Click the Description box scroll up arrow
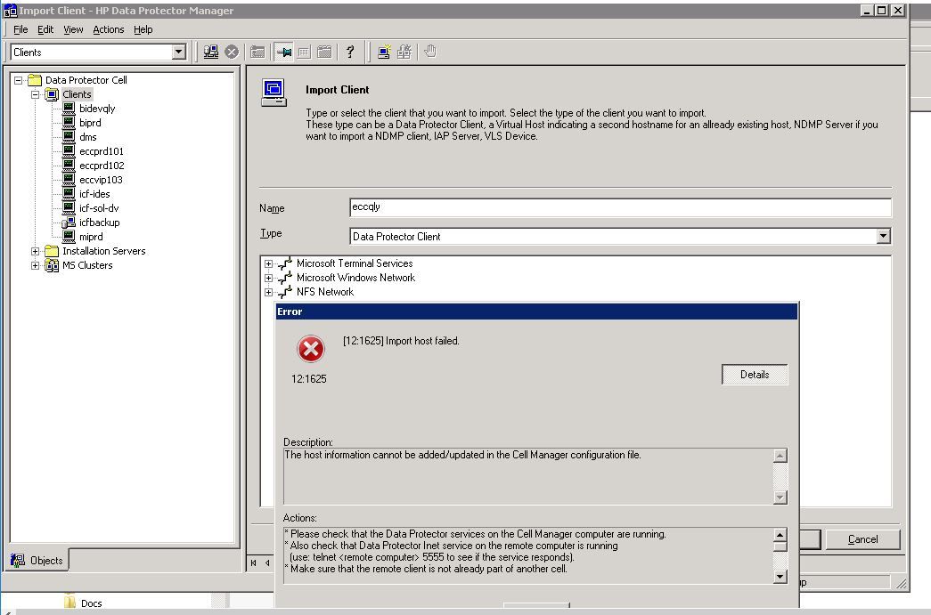 780,456
